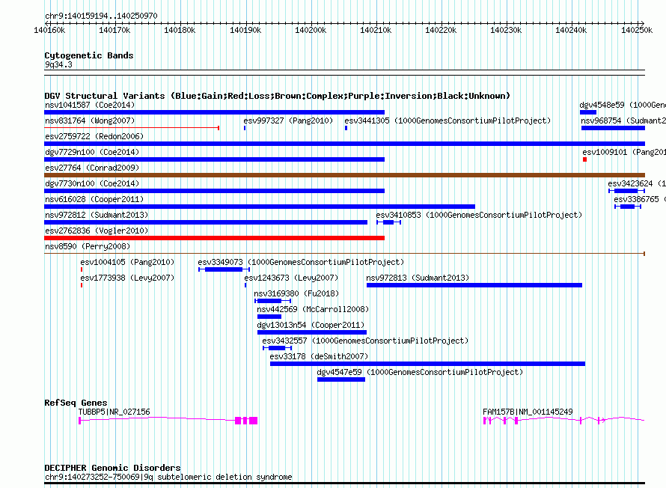
Task: Select the esv3386765 variant glyph
Action: tap(628, 207)
